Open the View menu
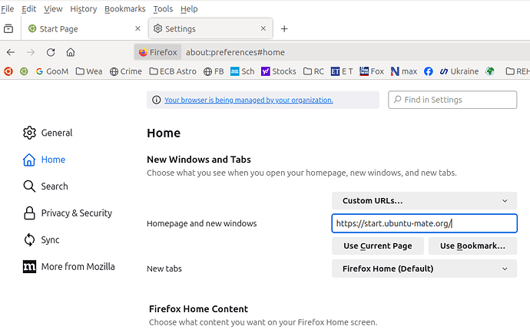This screenshot has height=336, width=530. (x=53, y=8)
